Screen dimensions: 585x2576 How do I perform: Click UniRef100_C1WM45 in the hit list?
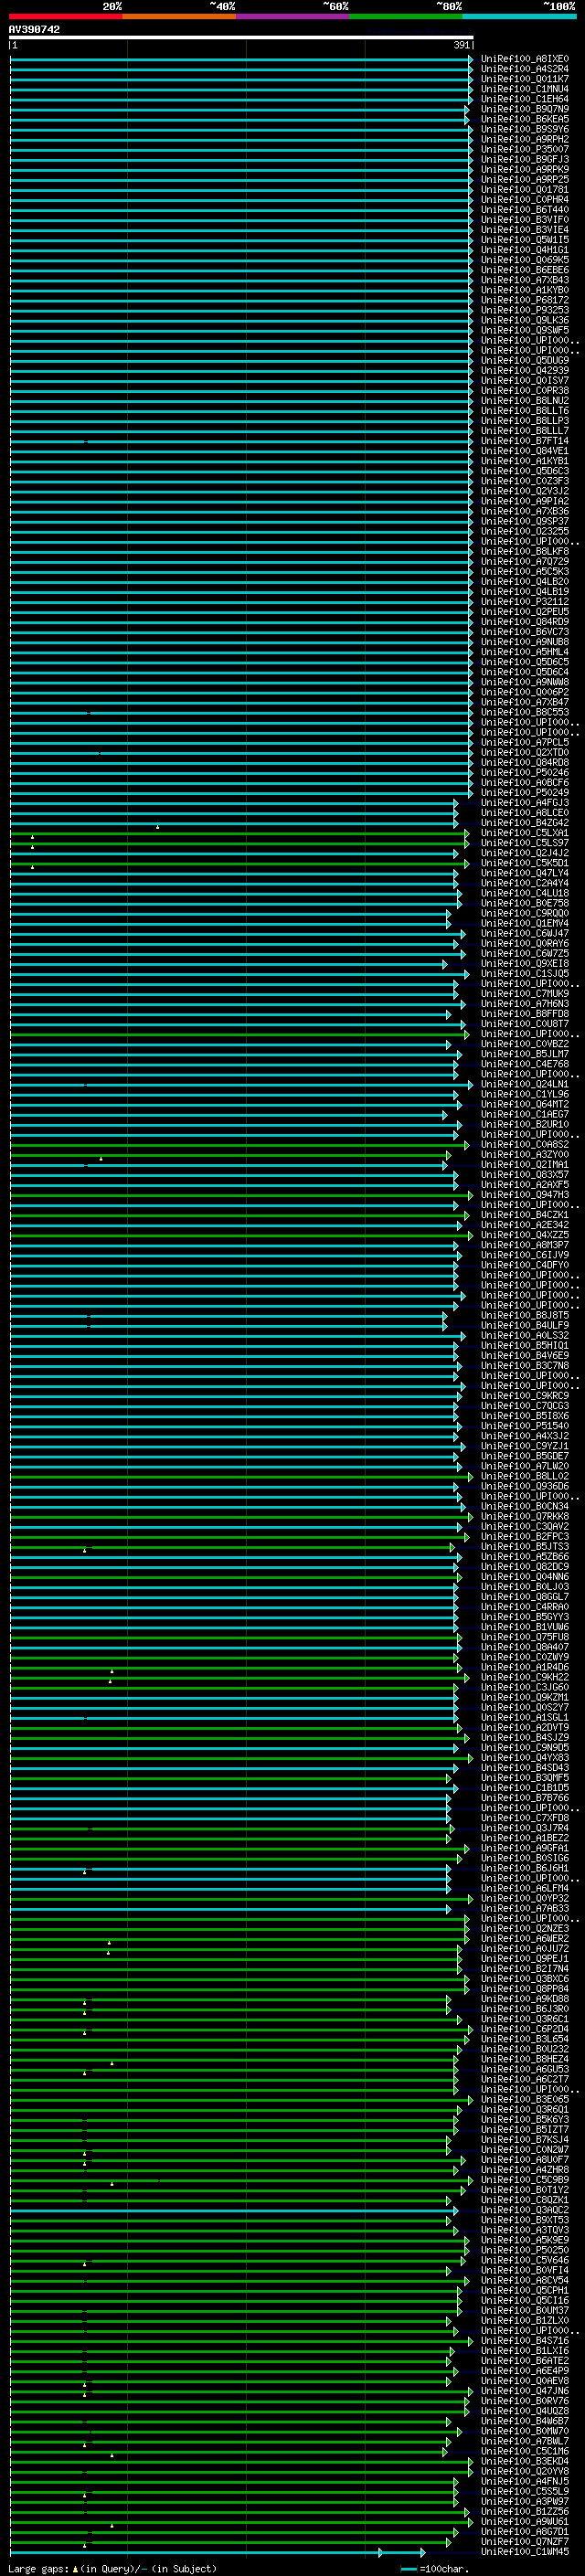525,2552
